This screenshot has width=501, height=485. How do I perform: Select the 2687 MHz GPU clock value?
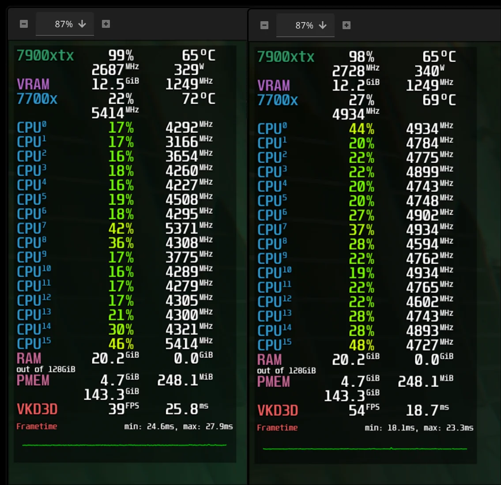click(x=115, y=69)
